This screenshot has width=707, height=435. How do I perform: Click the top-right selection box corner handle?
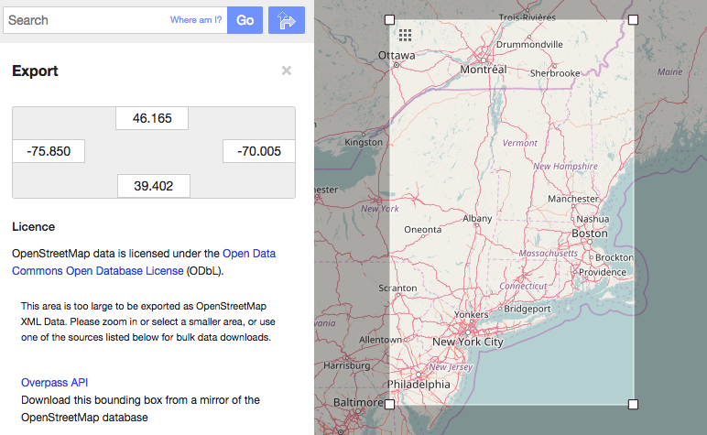pyautogui.click(x=633, y=19)
